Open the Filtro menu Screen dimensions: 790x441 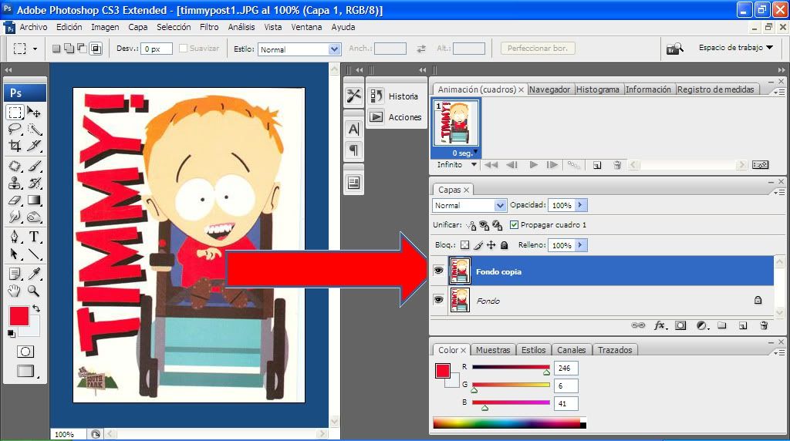click(x=209, y=27)
